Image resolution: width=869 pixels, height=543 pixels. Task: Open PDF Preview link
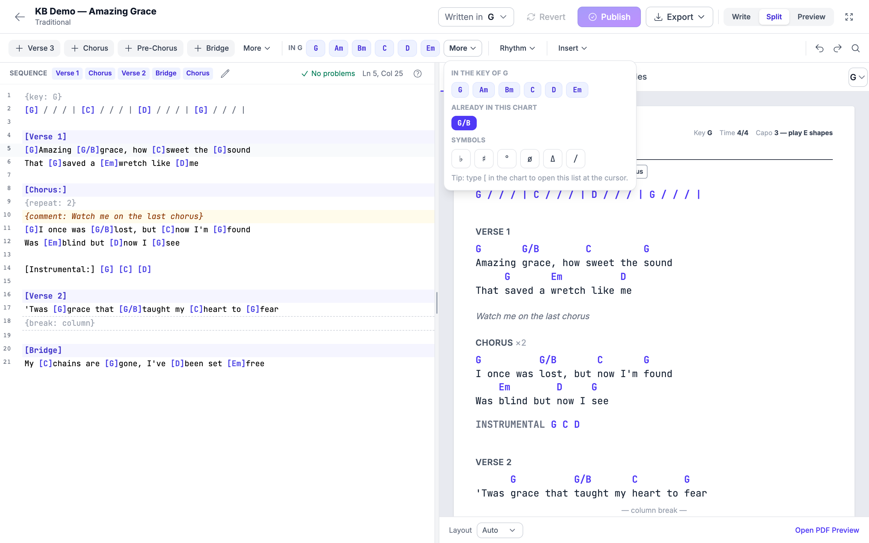click(827, 530)
